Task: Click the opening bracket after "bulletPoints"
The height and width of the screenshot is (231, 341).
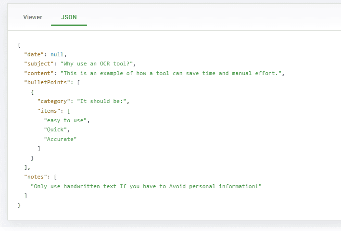Action: click(x=78, y=82)
